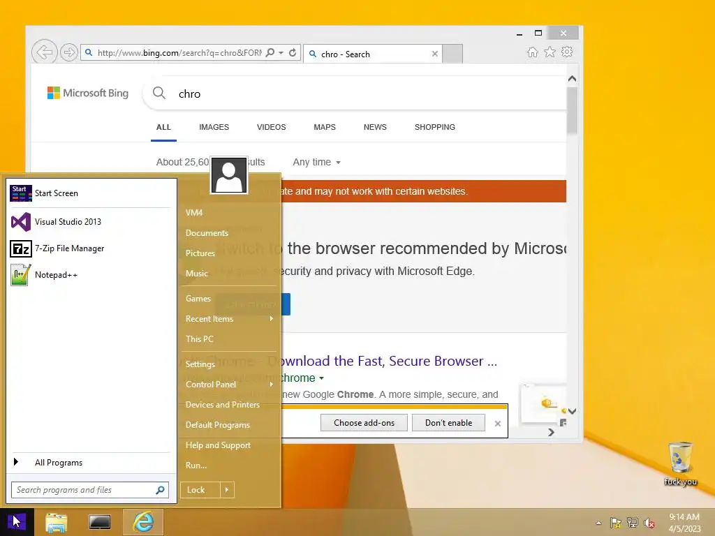The width and height of the screenshot is (715, 536).
Task: Expand Recent Items submenu
Action: [x=229, y=318]
